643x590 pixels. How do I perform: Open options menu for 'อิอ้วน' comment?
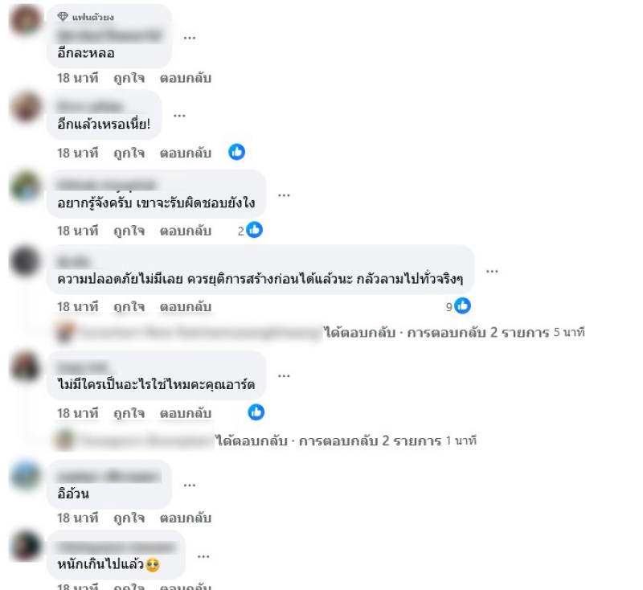tap(190, 485)
